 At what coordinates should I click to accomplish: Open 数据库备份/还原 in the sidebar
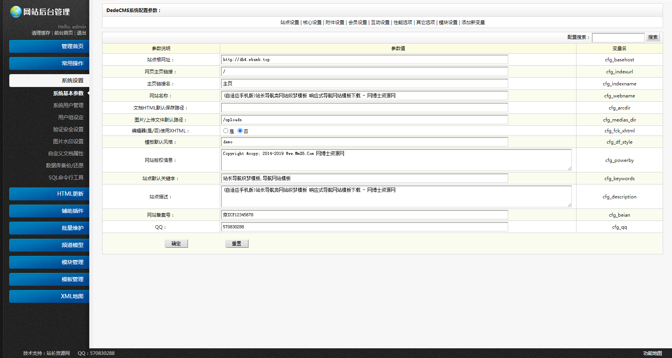65,165
